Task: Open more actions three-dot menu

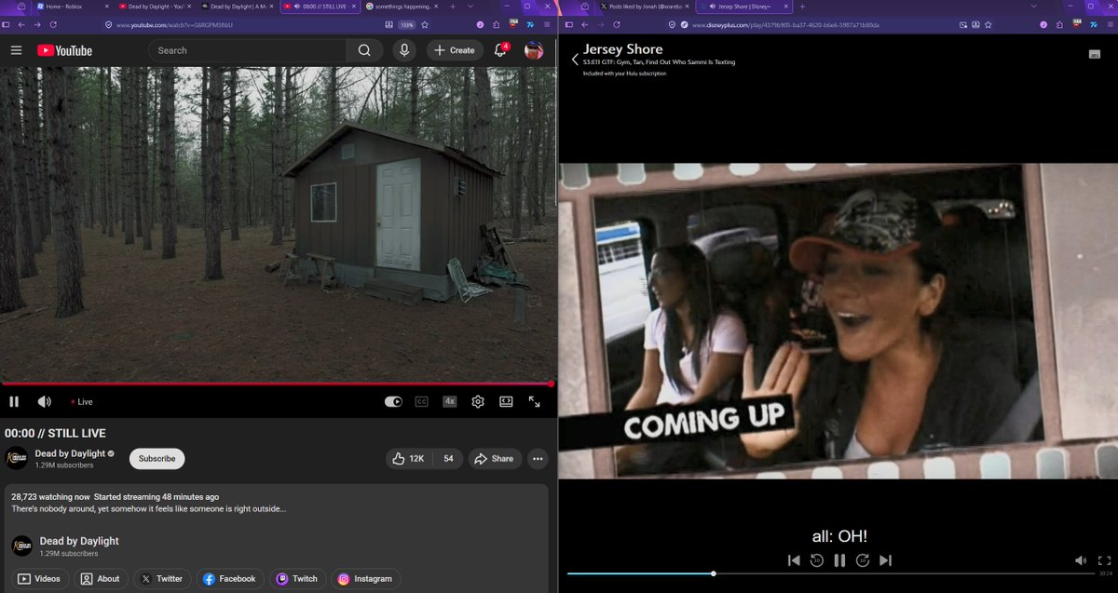Action: (x=538, y=458)
